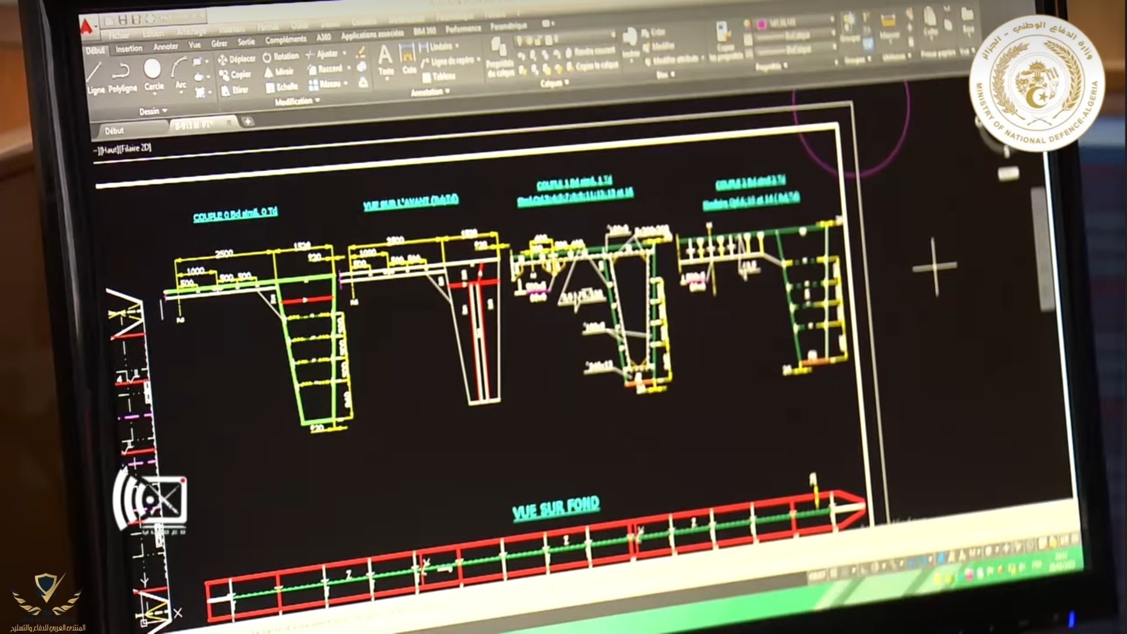Image resolution: width=1127 pixels, height=634 pixels.
Task: Click the new drawing plus tab button
Action: 248,122
